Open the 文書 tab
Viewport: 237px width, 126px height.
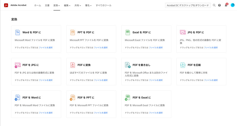coord(47,5)
